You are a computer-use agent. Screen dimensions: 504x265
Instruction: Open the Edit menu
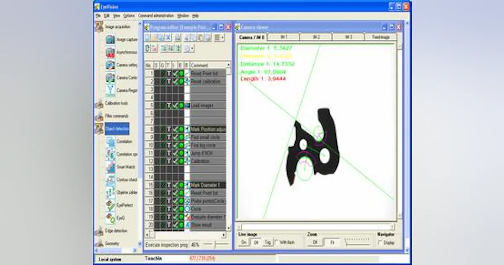(107, 16)
